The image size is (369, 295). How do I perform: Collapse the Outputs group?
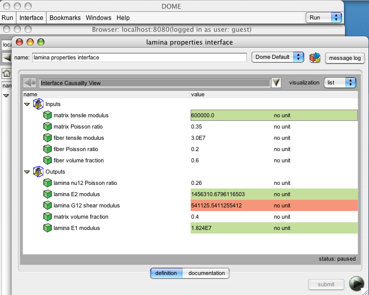click(x=27, y=172)
